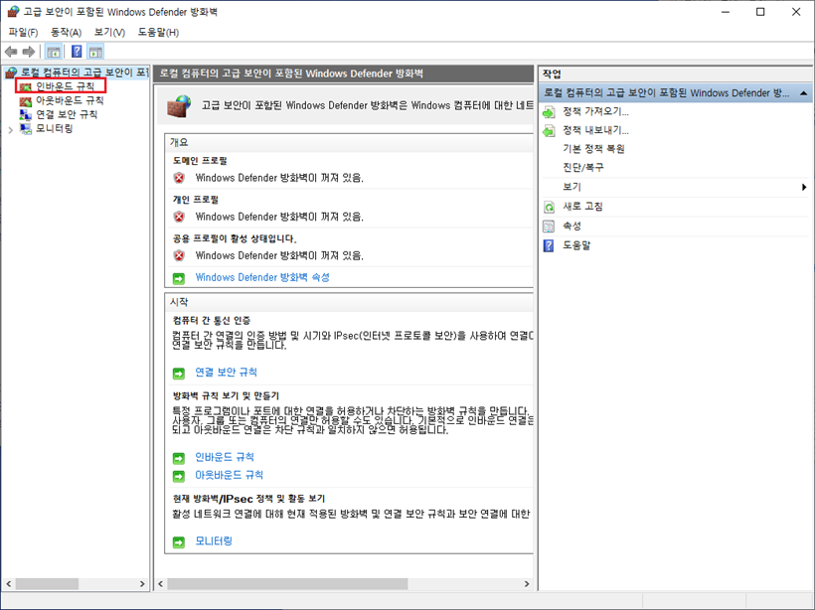This screenshot has height=610, width=815.
Task: Select 기본 정책 복원 action
Action: click(x=593, y=149)
